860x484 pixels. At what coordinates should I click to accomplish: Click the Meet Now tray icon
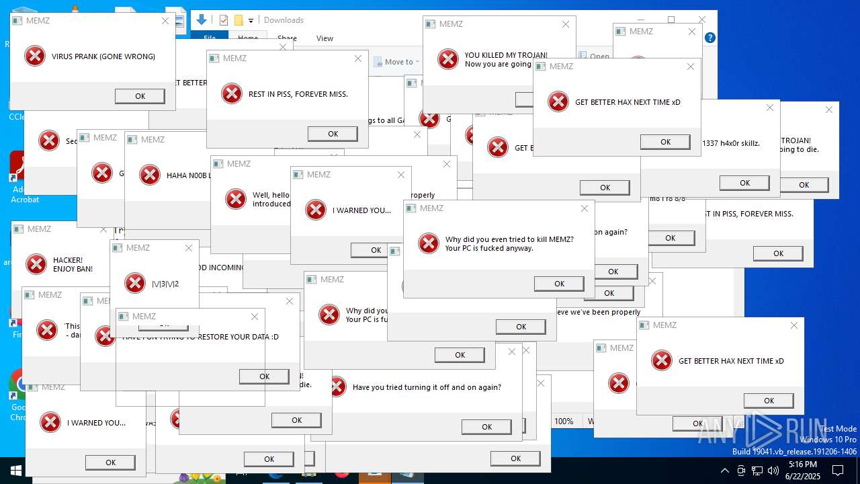coord(741,470)
